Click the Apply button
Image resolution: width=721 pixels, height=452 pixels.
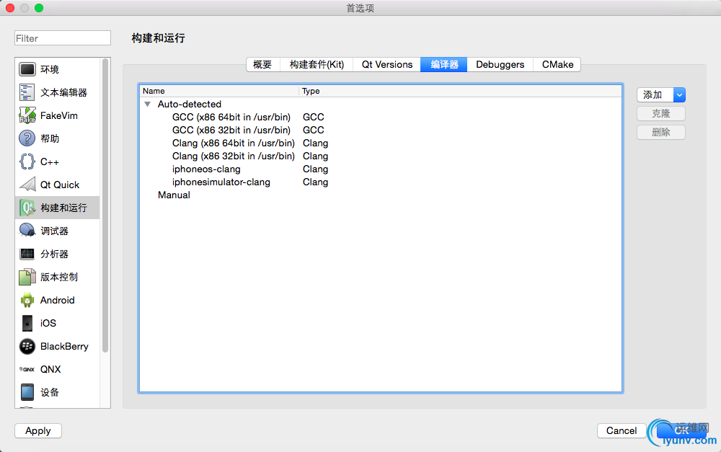coord(38,431)
